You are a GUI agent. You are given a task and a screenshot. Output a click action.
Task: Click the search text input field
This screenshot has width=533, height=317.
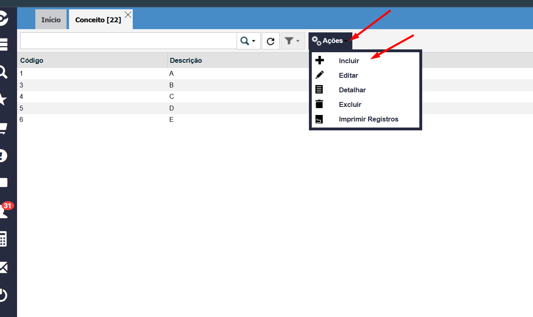point(129,41)
